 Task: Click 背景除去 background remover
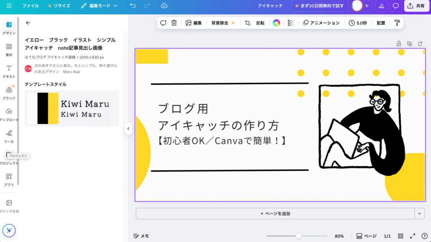[x=223, y=23]
